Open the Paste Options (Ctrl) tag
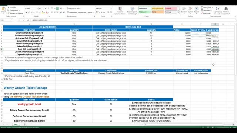 pos(215,36)
